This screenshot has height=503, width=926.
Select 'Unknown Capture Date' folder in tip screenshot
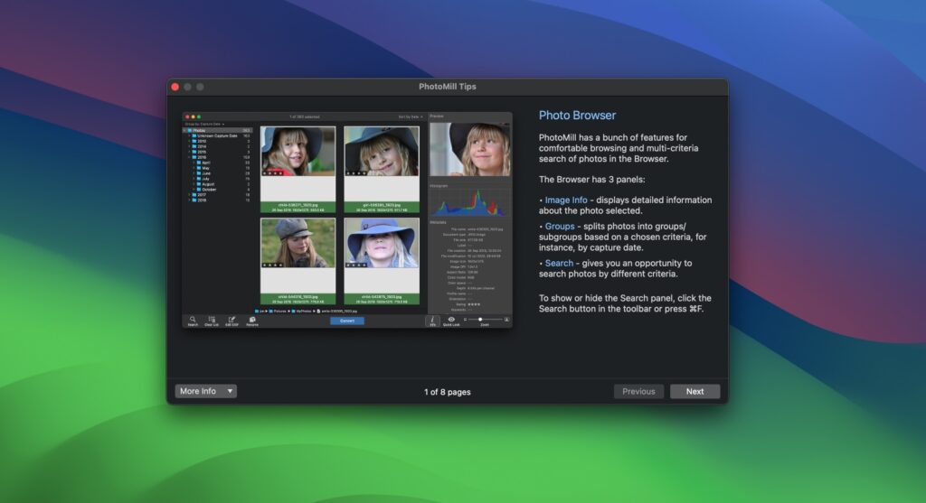tap(219, 135)
